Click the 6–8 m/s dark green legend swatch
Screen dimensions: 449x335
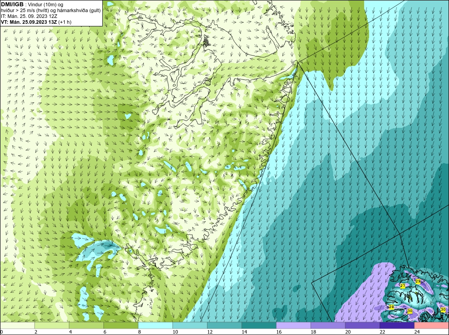coord(121,326)
